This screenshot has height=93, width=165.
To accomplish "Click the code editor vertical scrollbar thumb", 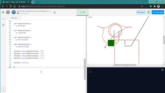I will [x=85, y=69].
